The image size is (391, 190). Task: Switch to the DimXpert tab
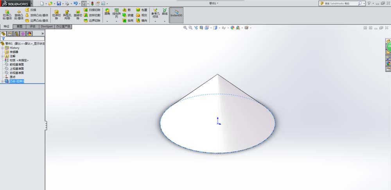[x=47, y=27]
